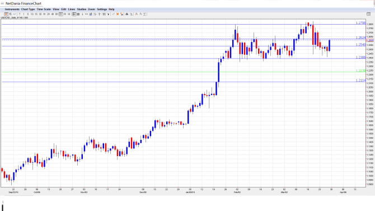
Task: Select the 1.2388 horizontal support line
Action: click(184, 58)
